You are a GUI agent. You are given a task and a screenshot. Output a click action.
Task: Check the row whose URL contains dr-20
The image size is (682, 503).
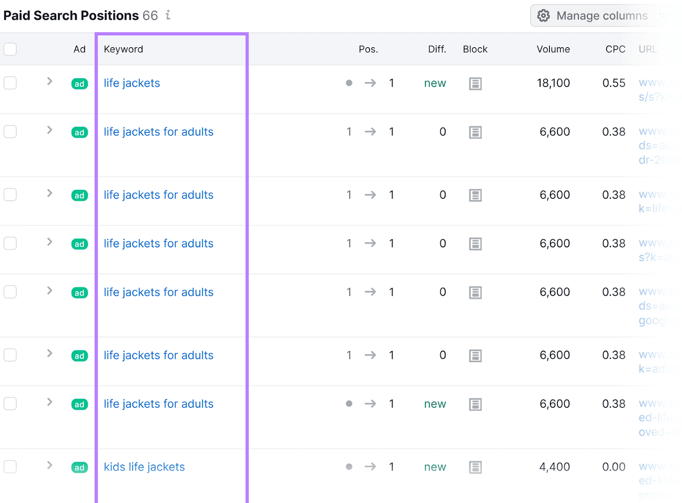[10, 131]
